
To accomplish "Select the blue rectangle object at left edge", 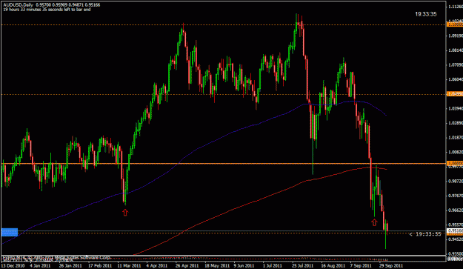I will (x=10, y=232).
